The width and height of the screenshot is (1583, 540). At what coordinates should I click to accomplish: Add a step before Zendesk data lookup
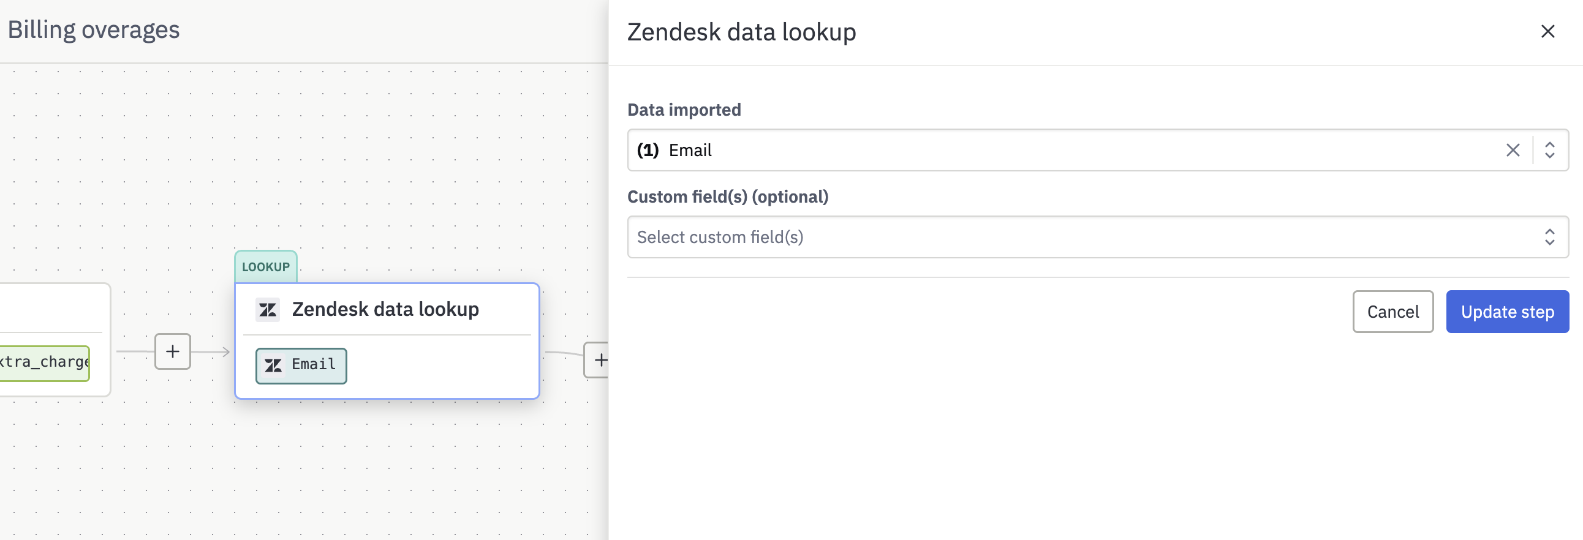[x=173, y=351]
